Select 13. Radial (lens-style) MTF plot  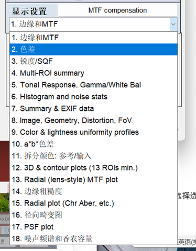pyautogui.click(x=94, y=180)
